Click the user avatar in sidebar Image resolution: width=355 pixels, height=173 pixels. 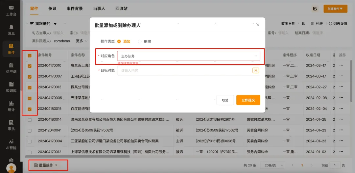click(x=11, y=168)
